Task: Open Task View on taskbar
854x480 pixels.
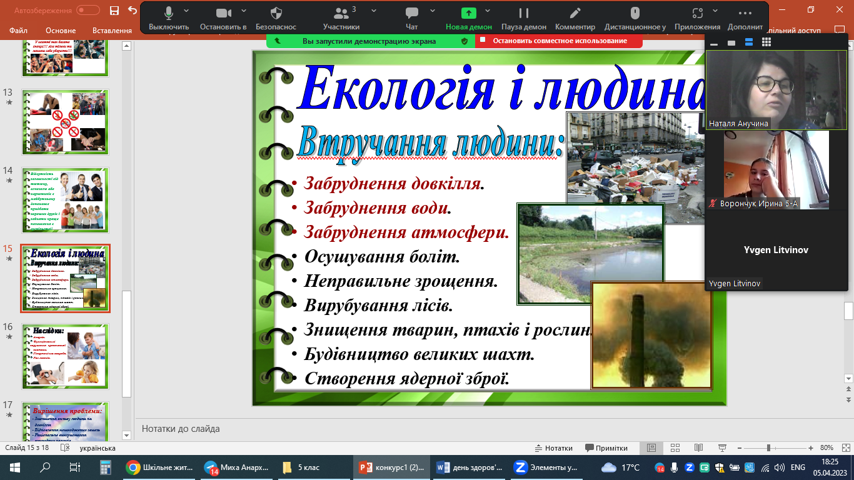Action: point(74,467)
